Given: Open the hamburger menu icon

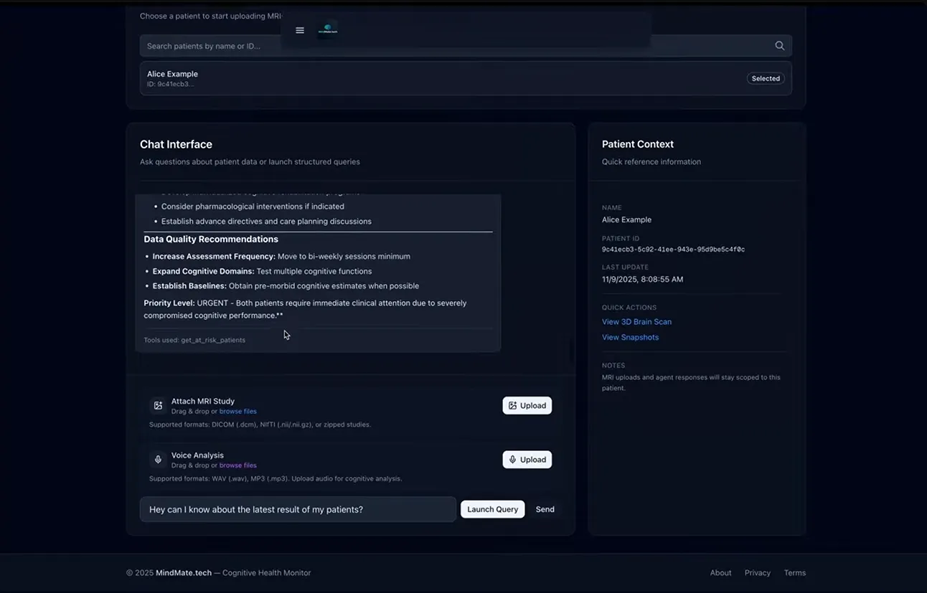Looking at the screenshot, I should coord(300,30).
